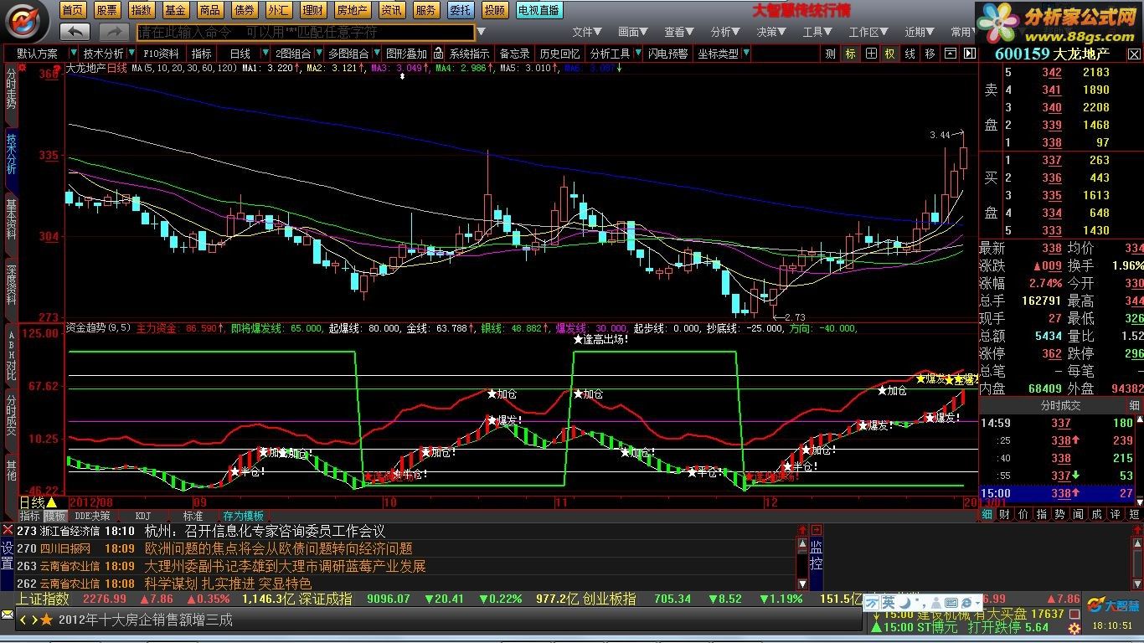Open the 多图组合 dropdown arrow
1144x643 pixels.
[x=375, y=54]
